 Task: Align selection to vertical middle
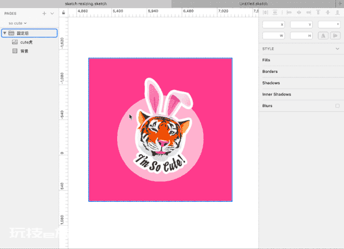point(328,12)
